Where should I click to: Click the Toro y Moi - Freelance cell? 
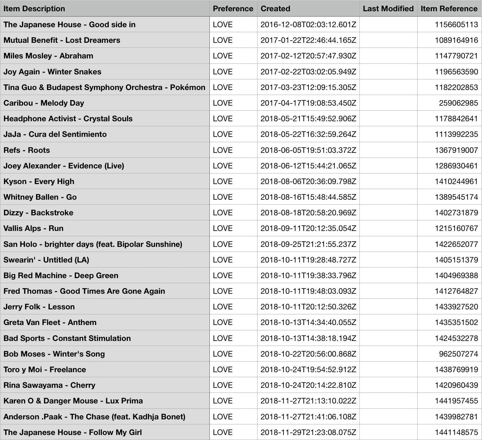[x=105, y=369]
